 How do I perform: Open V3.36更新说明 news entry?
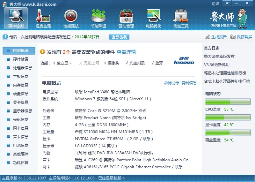[217, 65]
